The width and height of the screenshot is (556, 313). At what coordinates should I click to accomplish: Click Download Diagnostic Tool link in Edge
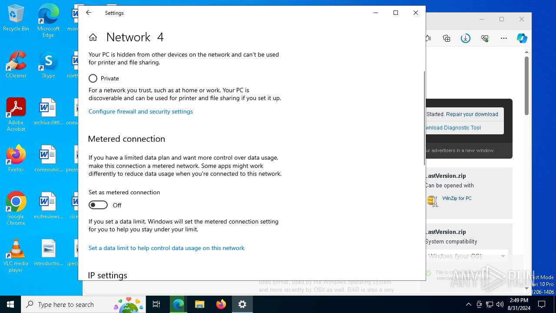click(453, 128)
